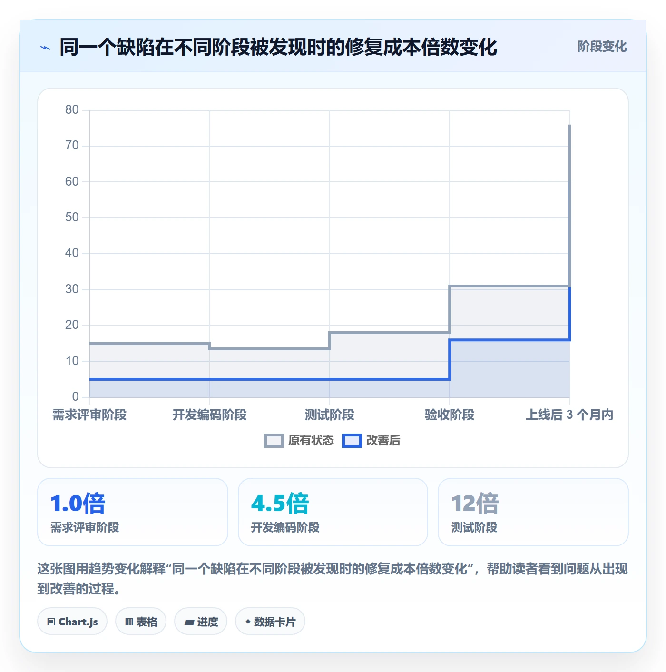Screen dimensions: 666x672
Task: Open the 1.0倍 需求评审阶段 data card
Action: [x=133, y=512]
